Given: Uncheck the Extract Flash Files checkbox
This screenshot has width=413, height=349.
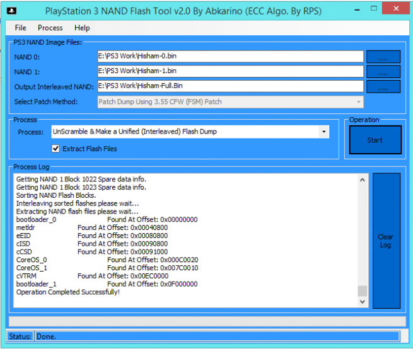Looking at the screenshot, I should pos(56,149).
